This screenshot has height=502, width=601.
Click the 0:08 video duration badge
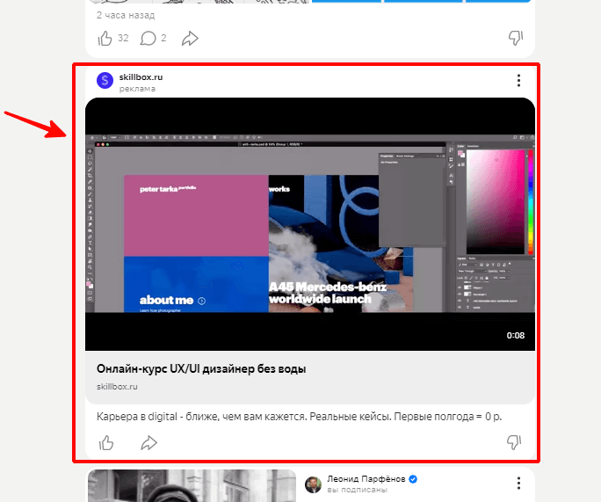point(515,335)
